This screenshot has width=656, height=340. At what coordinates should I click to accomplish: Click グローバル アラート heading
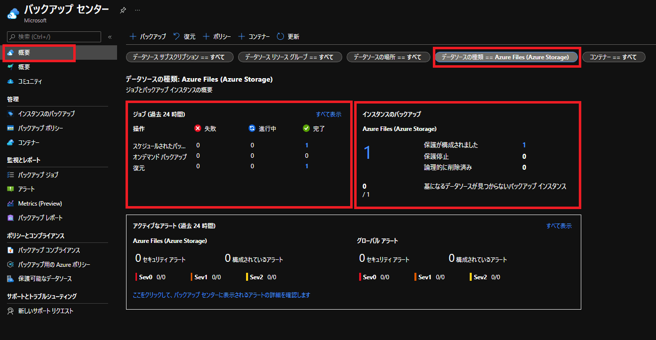point(378,241)
